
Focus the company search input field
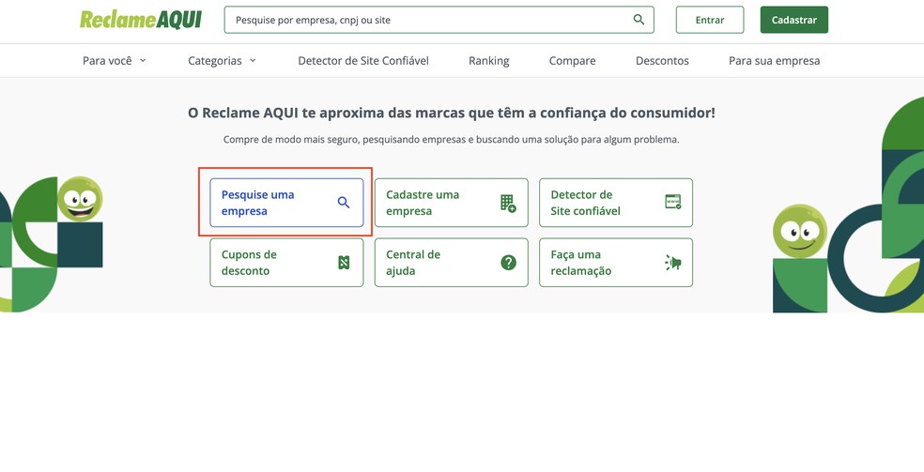(423, 20)
